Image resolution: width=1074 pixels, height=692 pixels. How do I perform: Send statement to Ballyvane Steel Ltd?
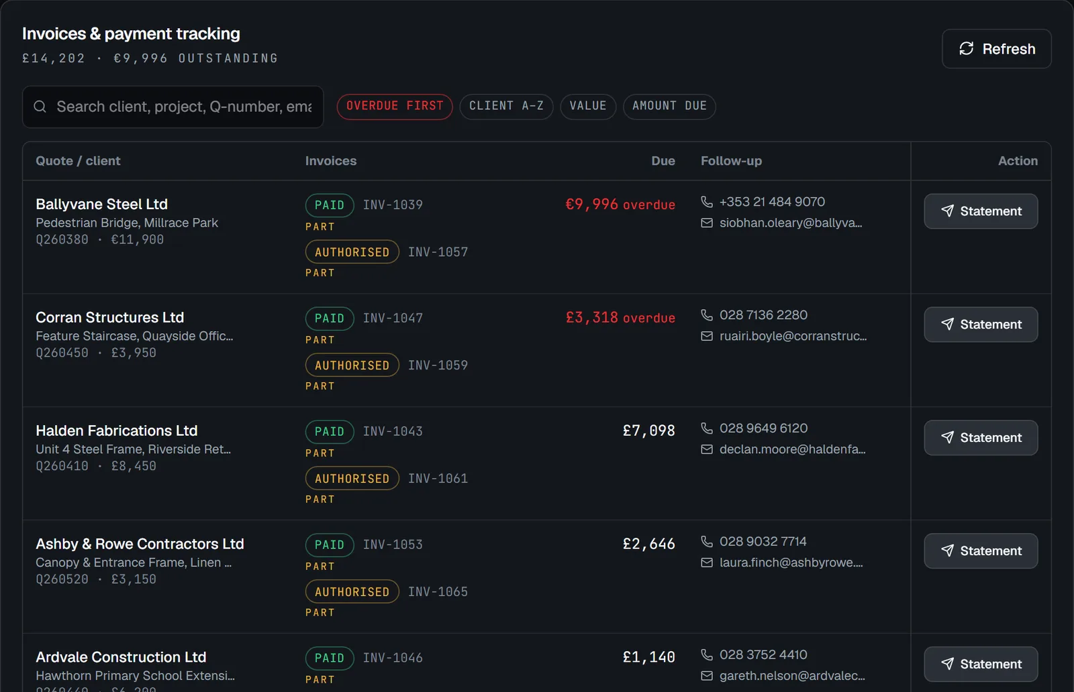point(981,211)
